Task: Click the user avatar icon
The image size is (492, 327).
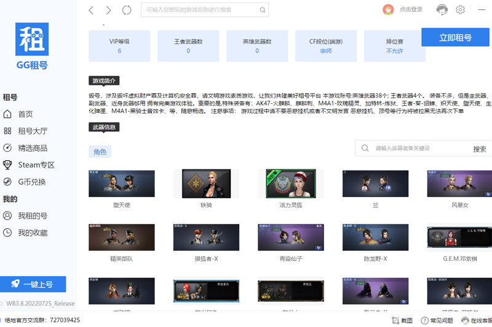Action: coord(388,10)
